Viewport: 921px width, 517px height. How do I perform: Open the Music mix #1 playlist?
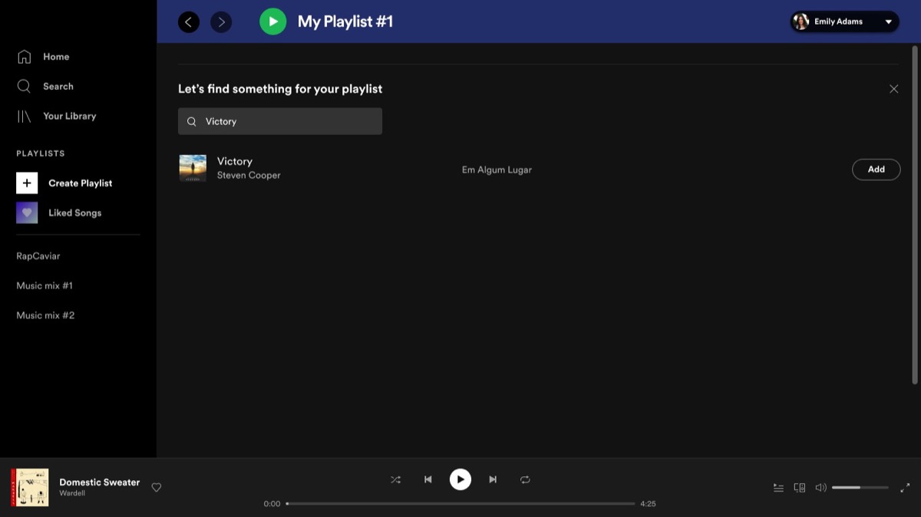(x=45, y=285)
